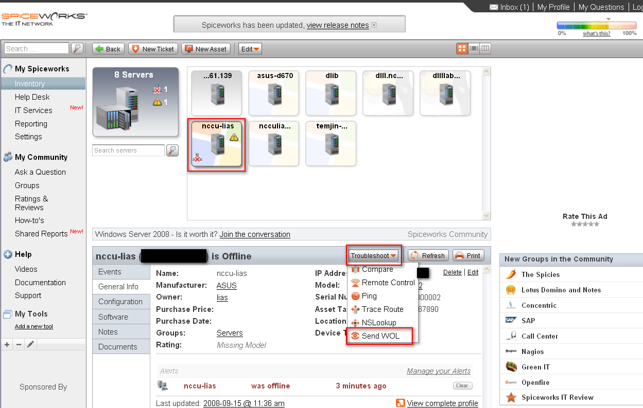643x408 pixels.
Task: Select the temjin server tile
Action: 332,143
